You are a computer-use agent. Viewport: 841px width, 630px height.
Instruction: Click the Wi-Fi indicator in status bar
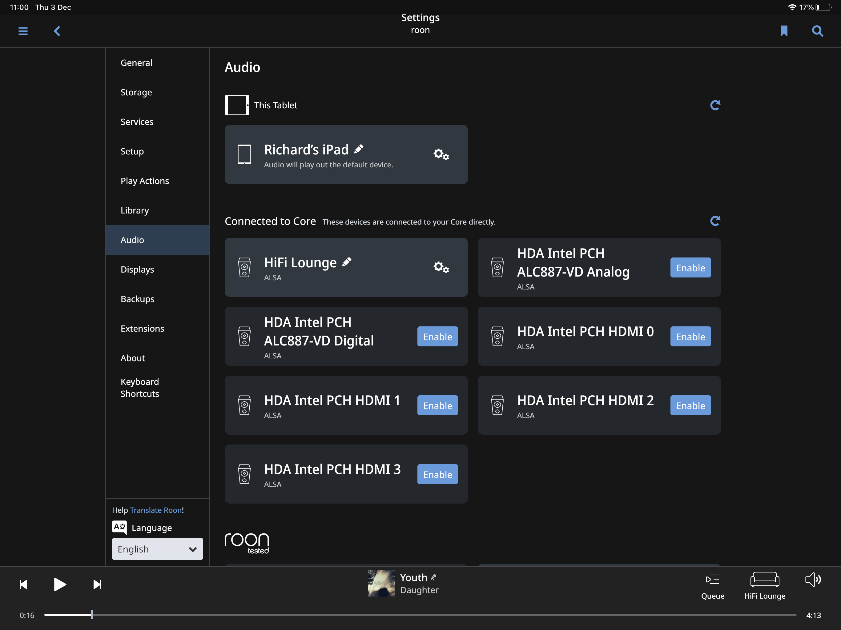click(x=792, y=7)
